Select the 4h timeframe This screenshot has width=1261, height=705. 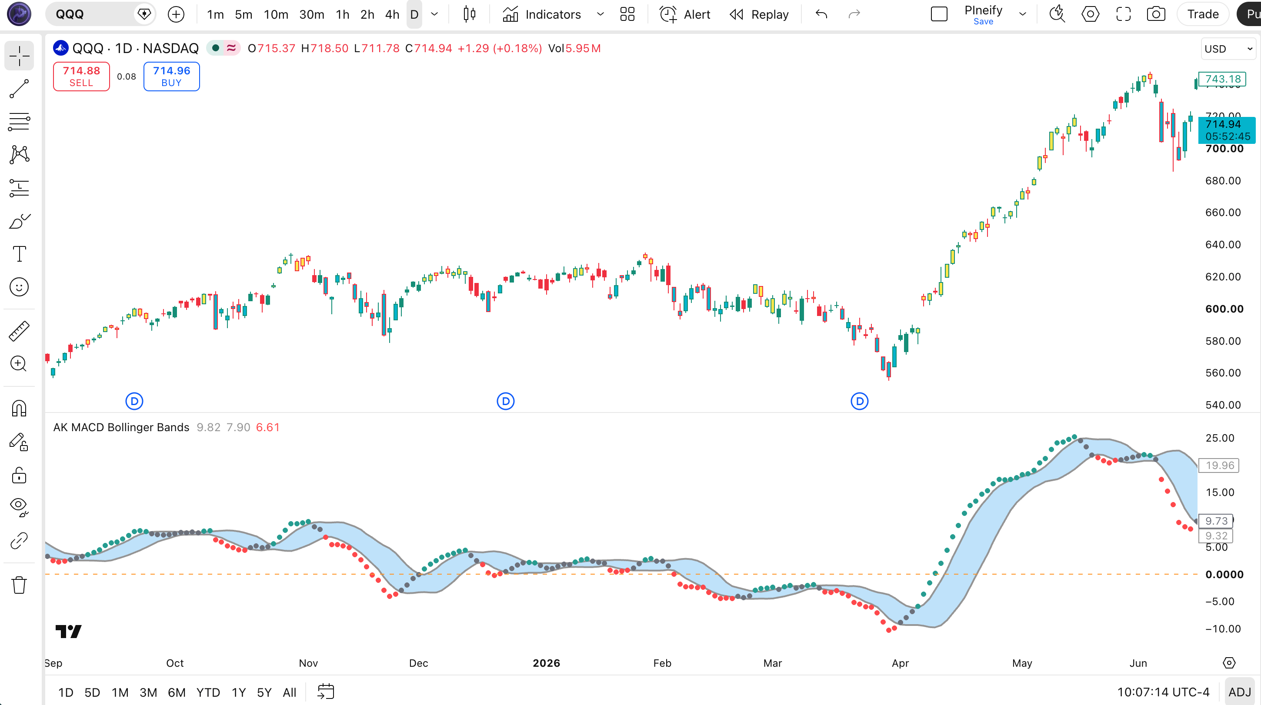click(392, 14)
